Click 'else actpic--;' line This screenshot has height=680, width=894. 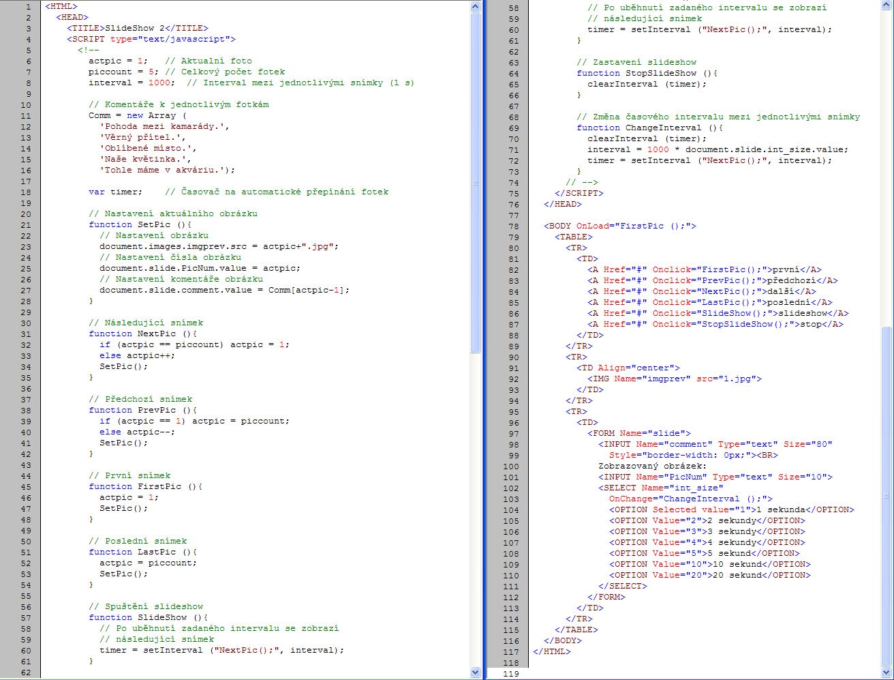click(137, 432)
